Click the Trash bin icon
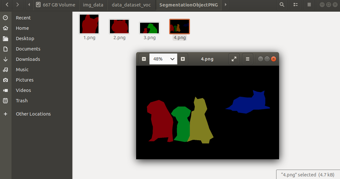The image size is (340, 179). [6, 101]
